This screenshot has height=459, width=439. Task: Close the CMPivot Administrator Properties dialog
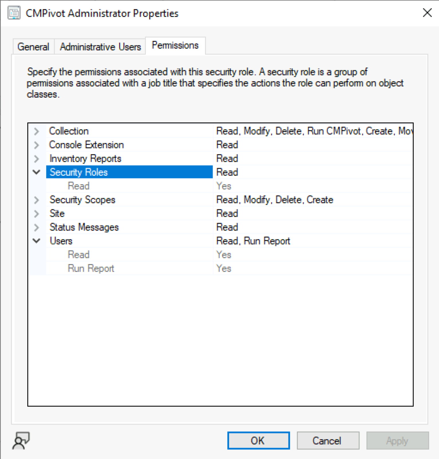pos(427,13)
